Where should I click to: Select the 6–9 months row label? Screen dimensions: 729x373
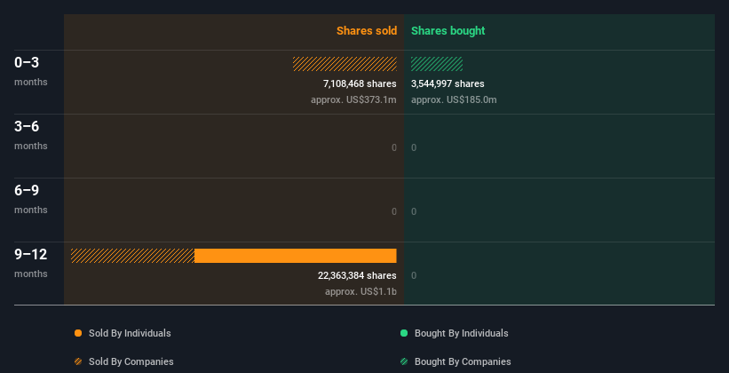[x=28, y=191]
